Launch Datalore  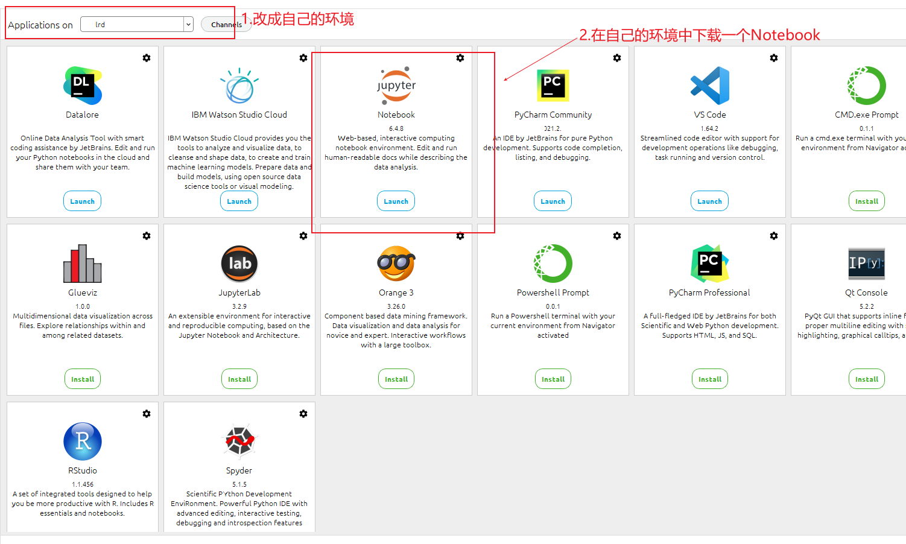click(83, 201)
